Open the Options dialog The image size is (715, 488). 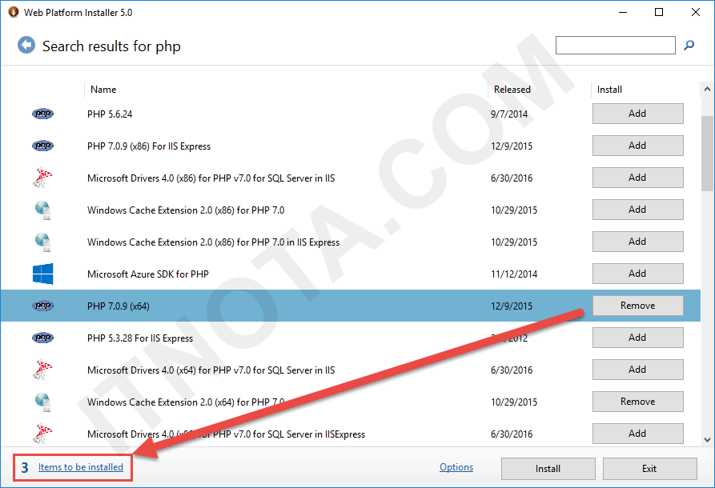point(456,467)
